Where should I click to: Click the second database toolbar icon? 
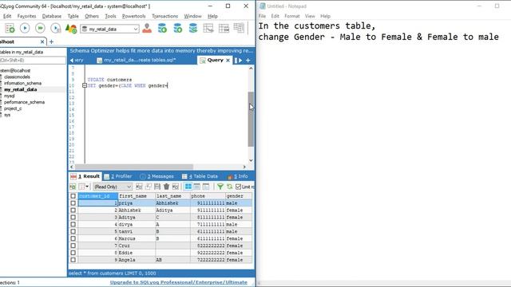(177, 29)
